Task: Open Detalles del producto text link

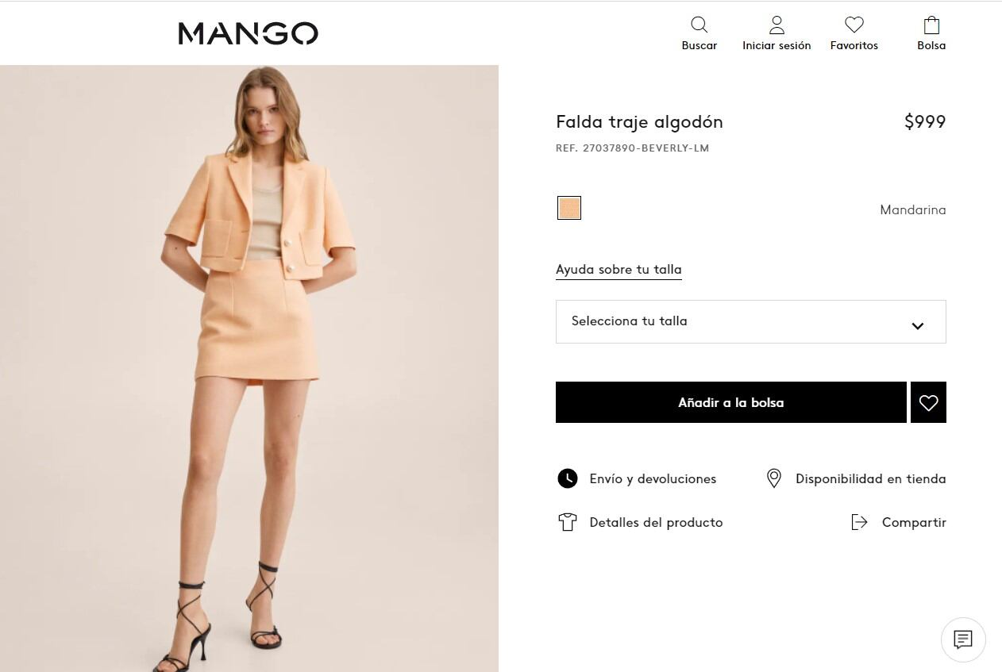Action: 656,523
